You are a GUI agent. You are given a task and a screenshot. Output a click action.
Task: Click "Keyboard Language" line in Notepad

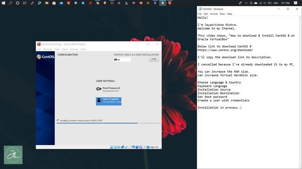(212, 86)
